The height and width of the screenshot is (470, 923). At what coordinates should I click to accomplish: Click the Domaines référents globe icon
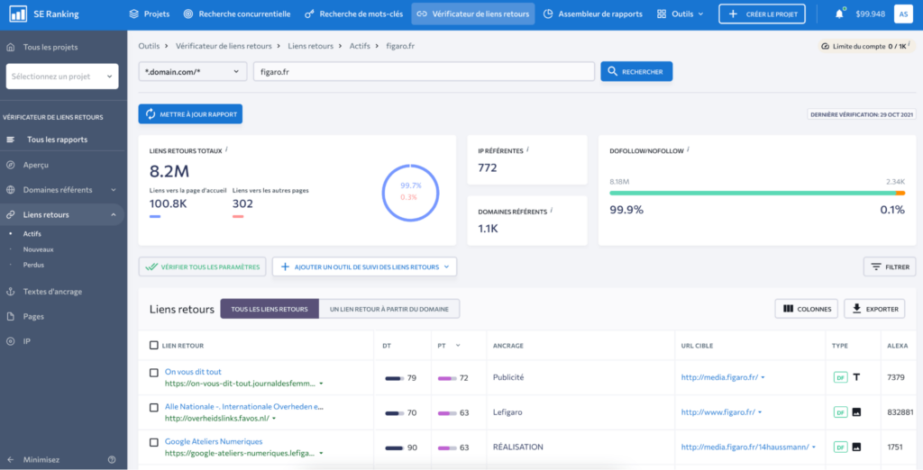point(10,190)
